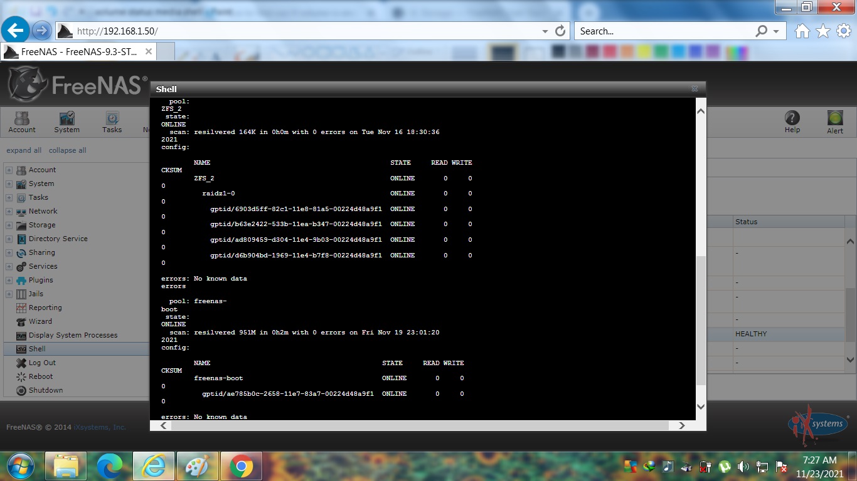Open the Account toolbar icon
Screen dimensions: 857x481
(22, 122)
